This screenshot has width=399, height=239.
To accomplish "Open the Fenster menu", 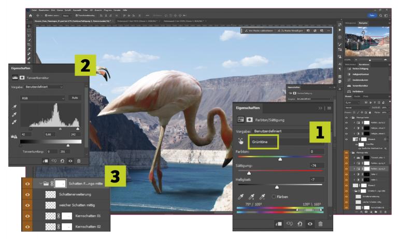I will pos(117,10).
